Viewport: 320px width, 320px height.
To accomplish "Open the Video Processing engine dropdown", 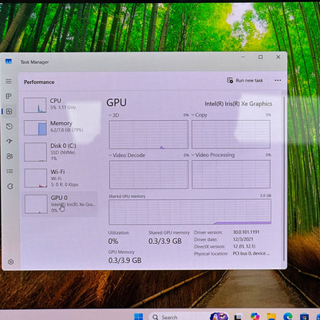I will (x=213, y=155).
